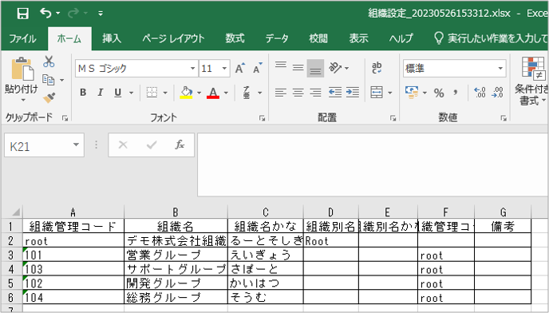Save the workbook with the floppy icon
This screenshot has height=313, width=549.
coord(23,14)
